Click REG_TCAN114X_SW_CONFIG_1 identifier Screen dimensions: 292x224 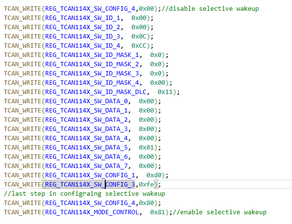(90, 175)
